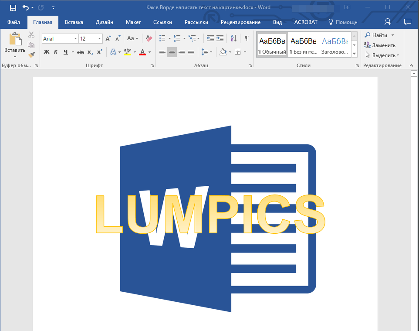Click the Increase Indent icon
419x331 pixels.
point(220,38)
